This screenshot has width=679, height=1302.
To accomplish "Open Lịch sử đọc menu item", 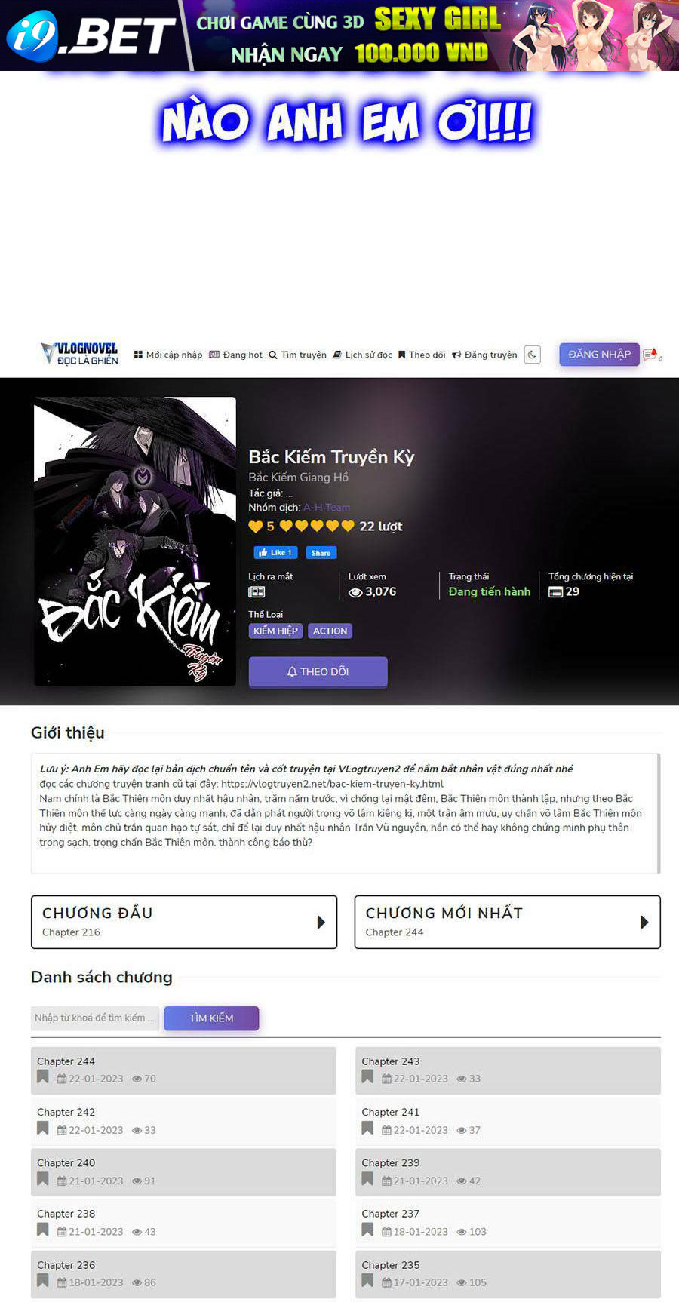I will coord(363,355).
